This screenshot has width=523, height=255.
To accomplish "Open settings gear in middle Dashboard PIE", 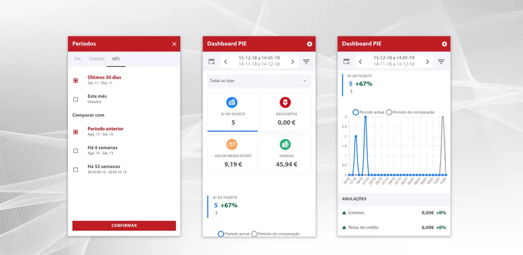I will tap(310, 44).
